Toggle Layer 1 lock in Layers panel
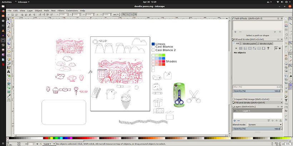The image size is (293, 146). coord(238,111)
